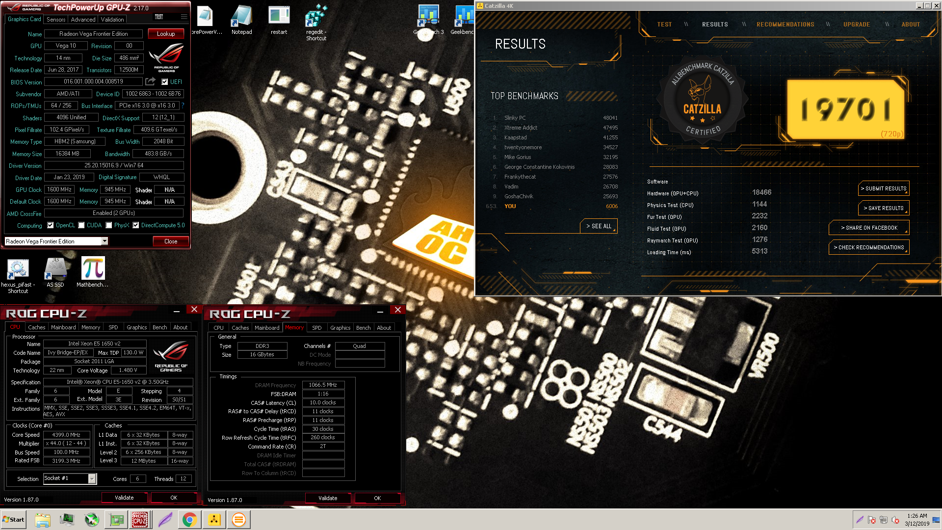The width and height of the screenshot is (942, 530).
Task: Click the Driver Version field in GPU-Z
Action: click(x=114, y=165)
